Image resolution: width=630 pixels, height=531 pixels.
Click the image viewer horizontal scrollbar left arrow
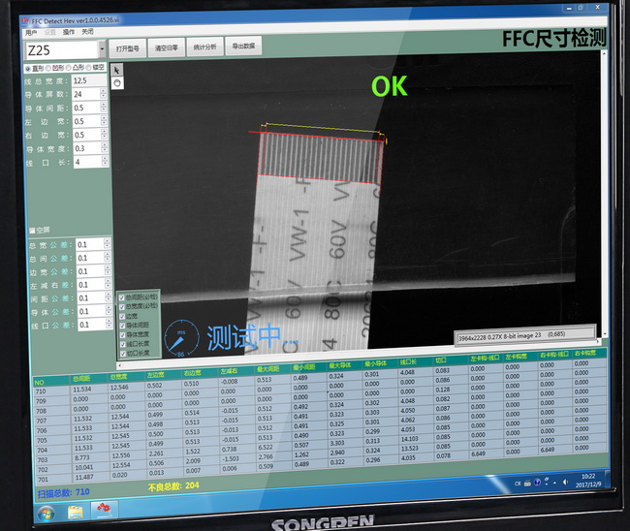click(119, 365)
